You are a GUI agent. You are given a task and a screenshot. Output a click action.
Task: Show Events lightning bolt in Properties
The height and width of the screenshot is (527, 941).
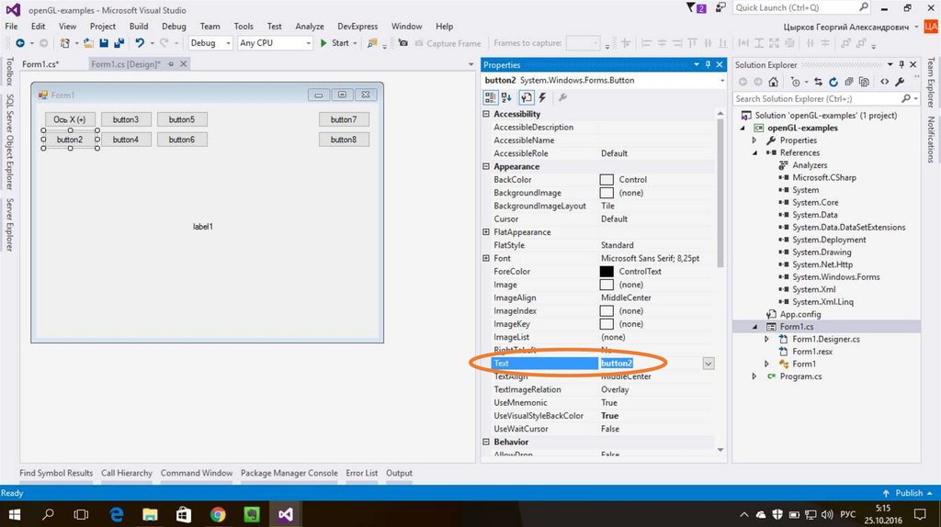[x=542, y=97]
